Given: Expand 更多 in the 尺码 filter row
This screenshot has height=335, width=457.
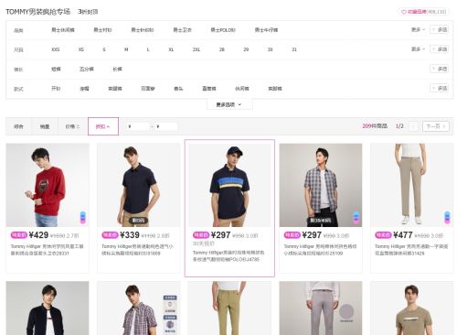Looking at the screenshot, I should (418, 49).
